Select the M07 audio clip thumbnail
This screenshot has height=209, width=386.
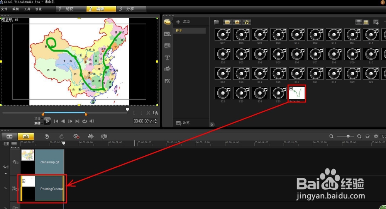tap(223, 34)
